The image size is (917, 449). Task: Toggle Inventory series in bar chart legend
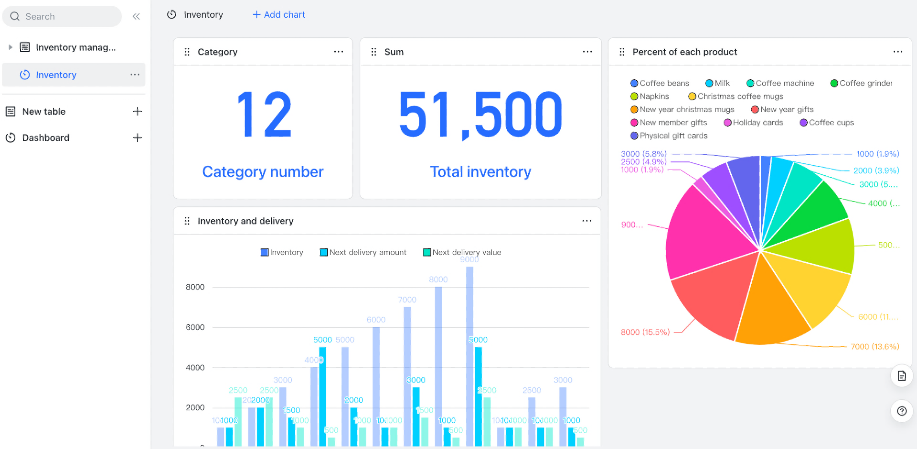tap(282, 253)
